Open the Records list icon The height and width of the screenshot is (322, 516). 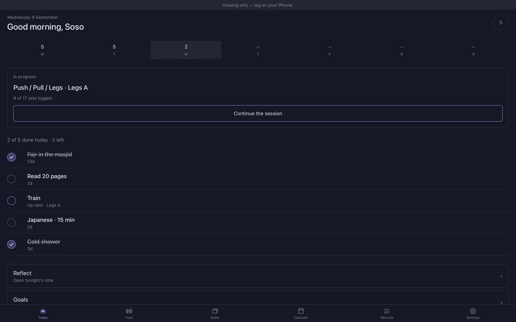[387, 311]
